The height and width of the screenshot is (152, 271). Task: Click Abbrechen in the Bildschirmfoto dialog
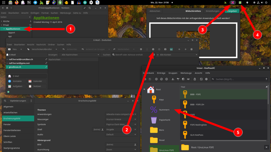[155, 11]
